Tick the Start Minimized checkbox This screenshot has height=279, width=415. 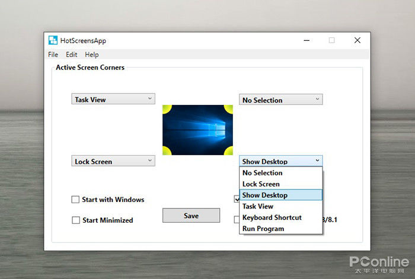click(x=75, y=220)
